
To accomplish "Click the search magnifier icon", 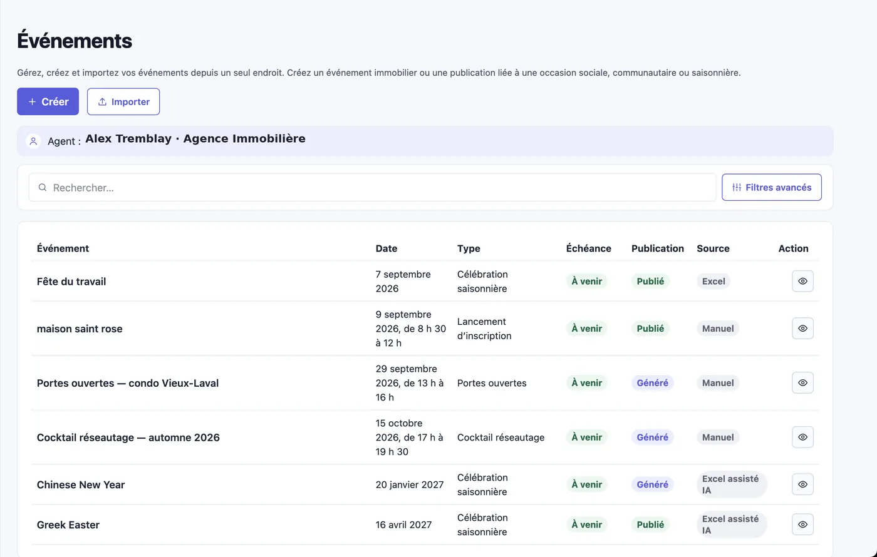I will pyautogui.click(x=43, y=188).
